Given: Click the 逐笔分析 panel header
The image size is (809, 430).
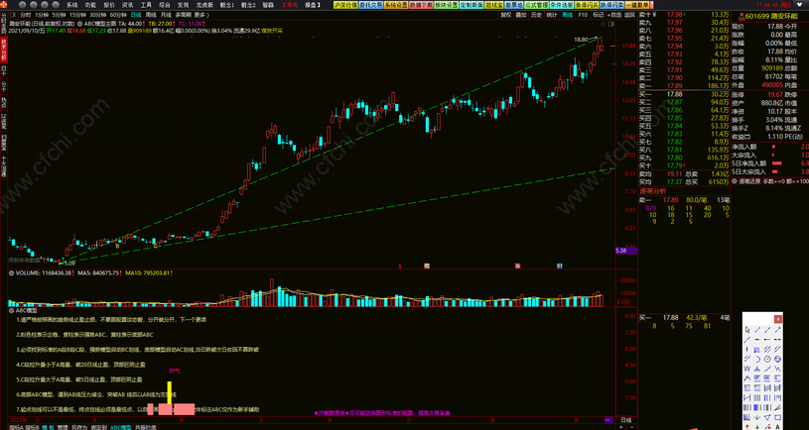Looking at the screenshot, I should click(653, 190).
